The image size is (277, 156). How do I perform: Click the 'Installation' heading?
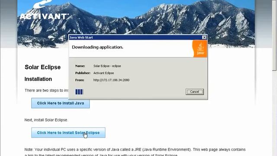[38, 79]
